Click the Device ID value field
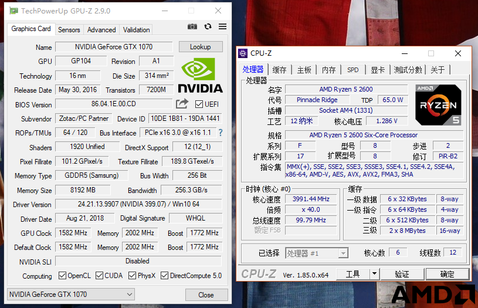This screenshot has width=478, height=308. 185,119
